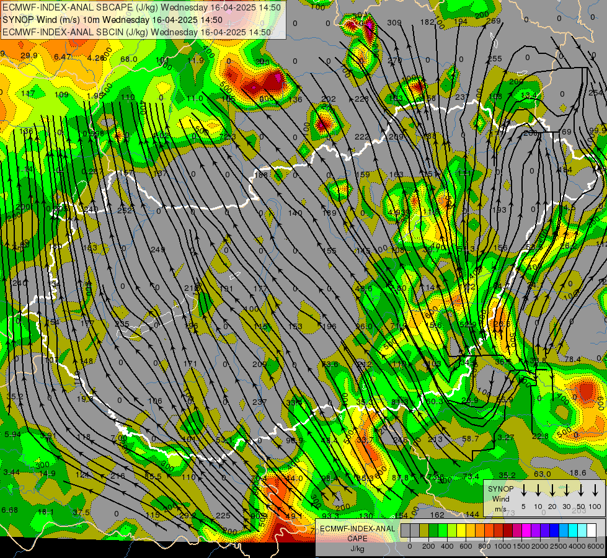Click the 18.6 value on the map

coord(578,473)
